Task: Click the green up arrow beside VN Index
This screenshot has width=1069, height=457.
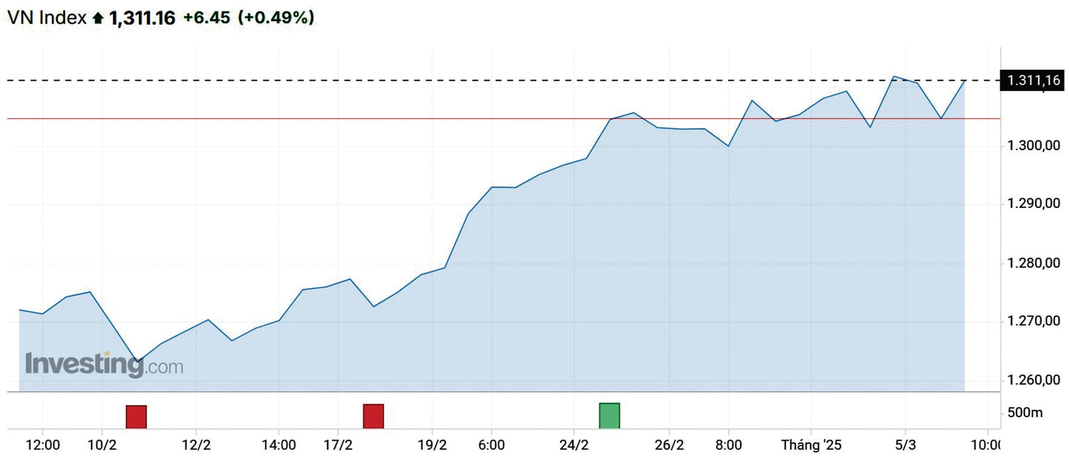Action: coord(98,19)
